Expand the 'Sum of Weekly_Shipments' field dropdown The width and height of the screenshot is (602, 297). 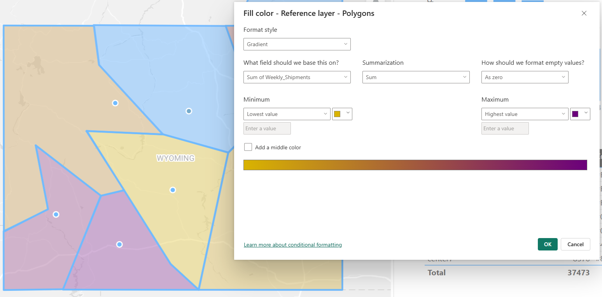click(x=297, y=77)
